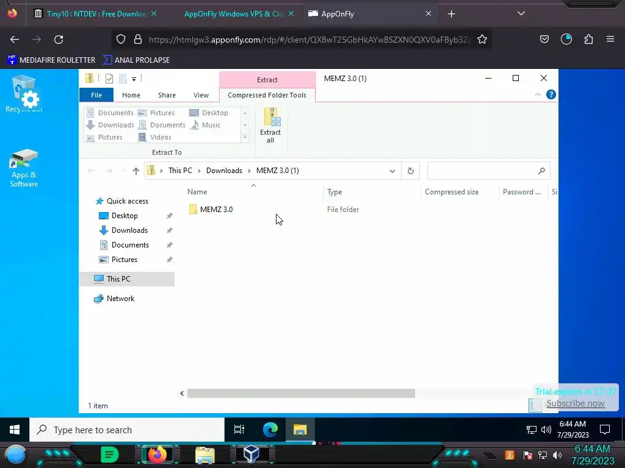Viewport: 625px width, 468px height.
Task: Click the New folder quick access icon
Action: [x=123, y=79]
